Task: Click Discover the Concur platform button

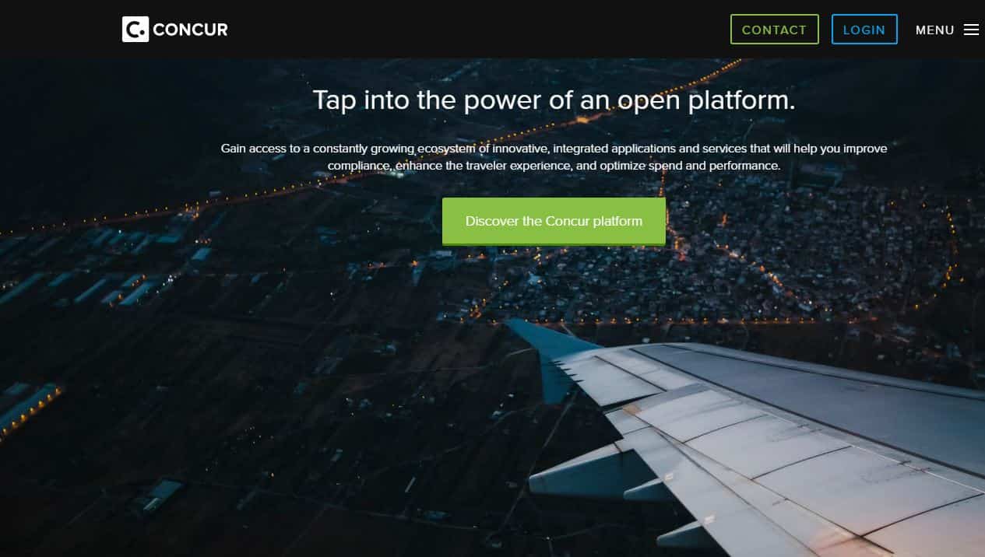Action: [x=554, y=222]
